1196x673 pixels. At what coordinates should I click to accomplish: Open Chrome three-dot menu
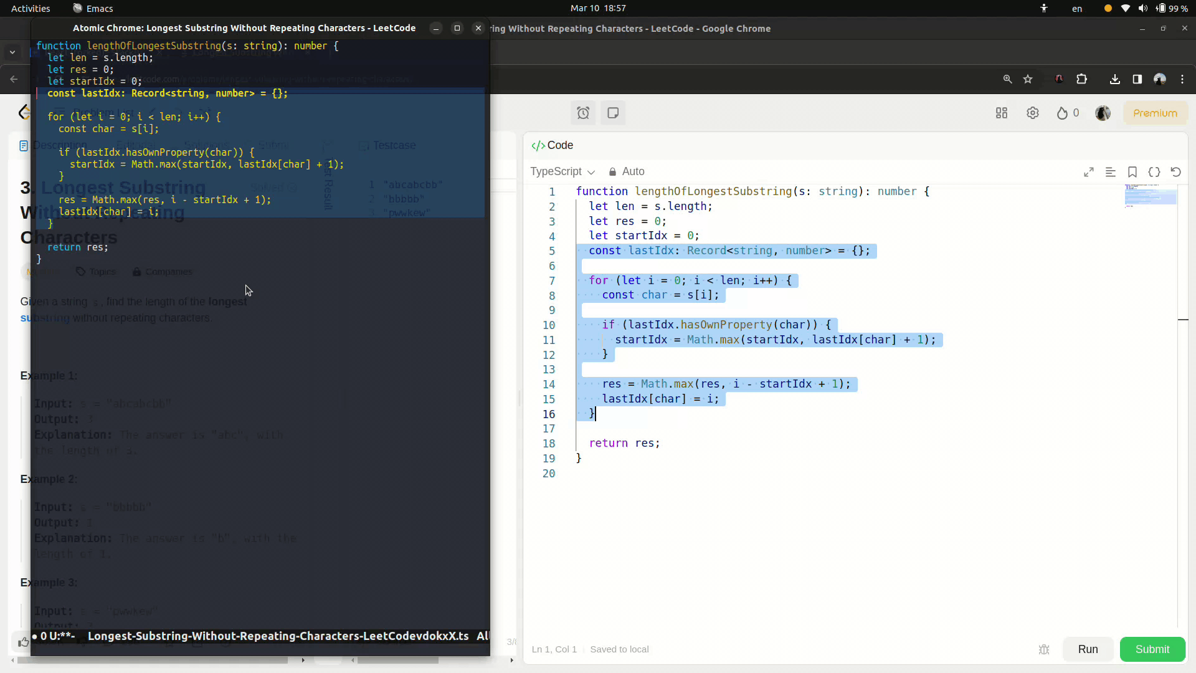click(1182, 79)
